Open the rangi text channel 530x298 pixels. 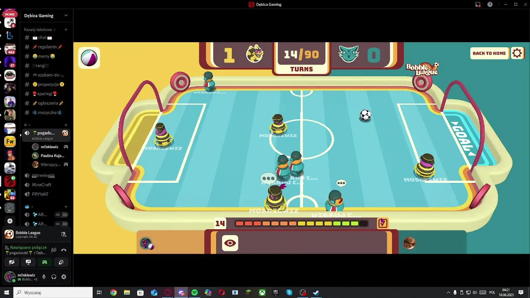click(46, 65)
